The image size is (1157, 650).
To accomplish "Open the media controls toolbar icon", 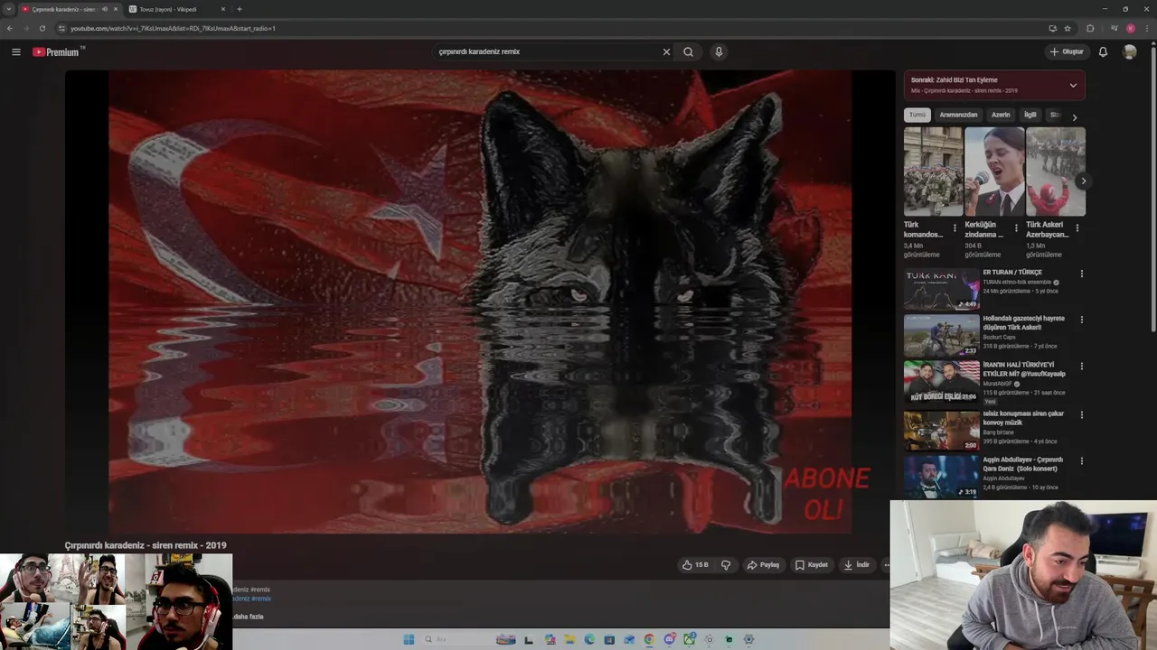I will [x=1115, y=28].
